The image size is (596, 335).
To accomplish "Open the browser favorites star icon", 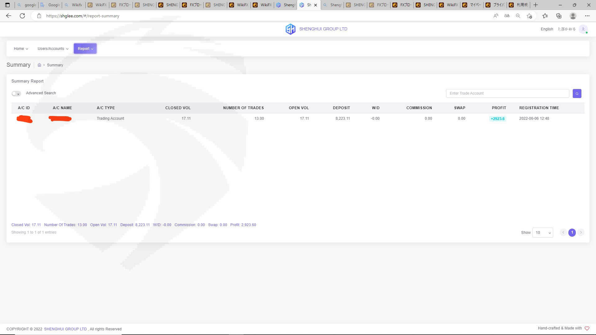I will [x=545, y=16].
